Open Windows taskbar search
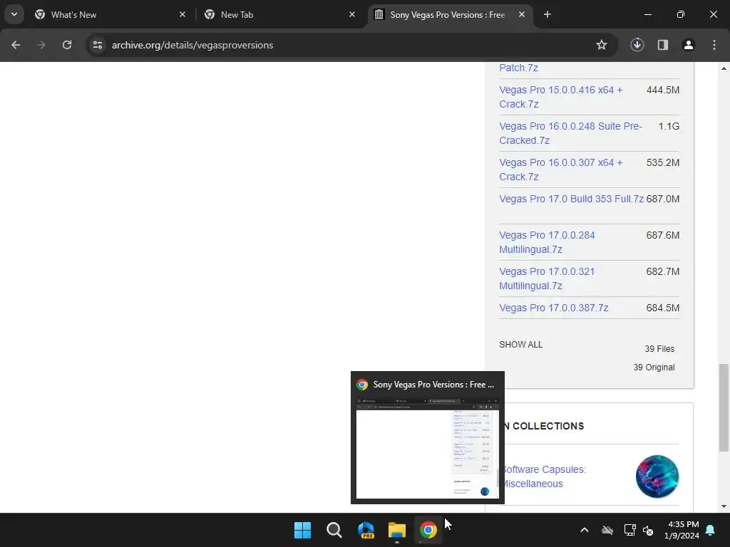 coord(334,530)
